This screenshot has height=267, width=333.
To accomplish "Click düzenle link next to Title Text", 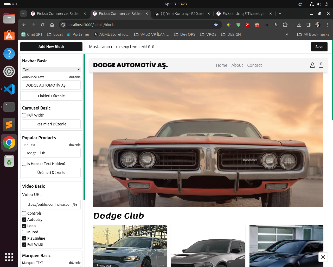I will click(75, 145).
